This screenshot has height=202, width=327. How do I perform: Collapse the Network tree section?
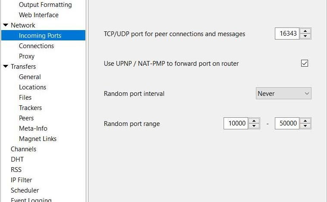[6, 25]
